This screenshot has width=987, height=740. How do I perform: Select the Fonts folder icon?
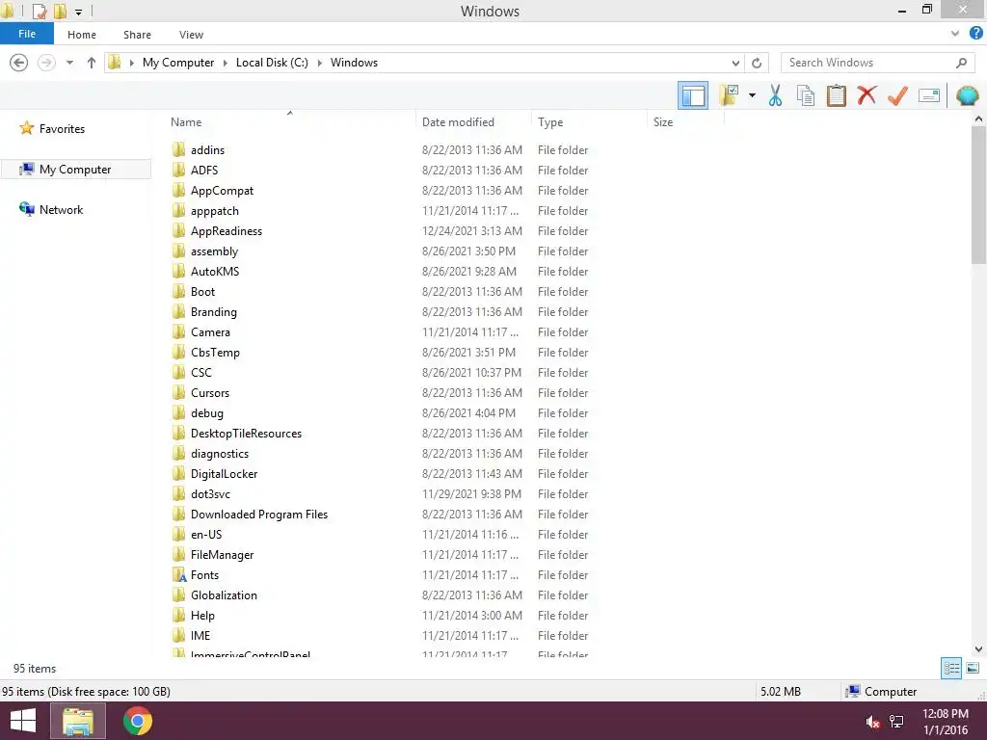(x=178, y=575)
